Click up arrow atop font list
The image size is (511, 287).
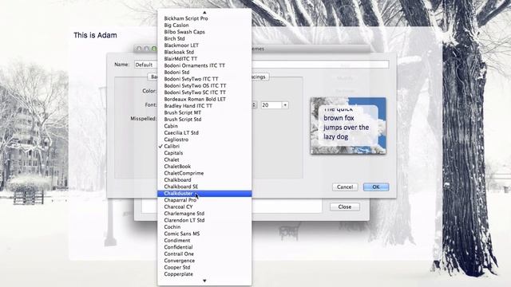coord(204,13)
